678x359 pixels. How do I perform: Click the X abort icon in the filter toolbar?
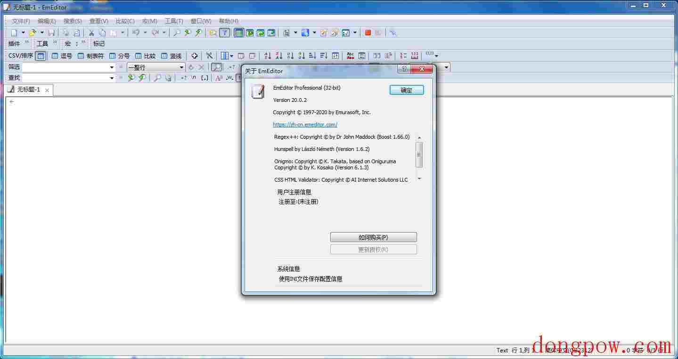(201, 67)
